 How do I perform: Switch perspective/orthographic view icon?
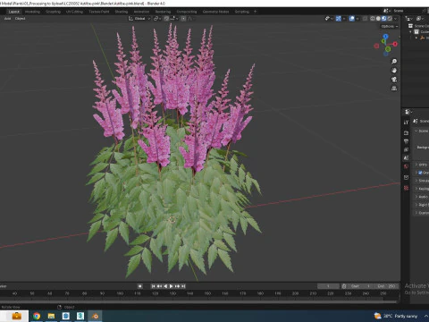coord(394,89)
